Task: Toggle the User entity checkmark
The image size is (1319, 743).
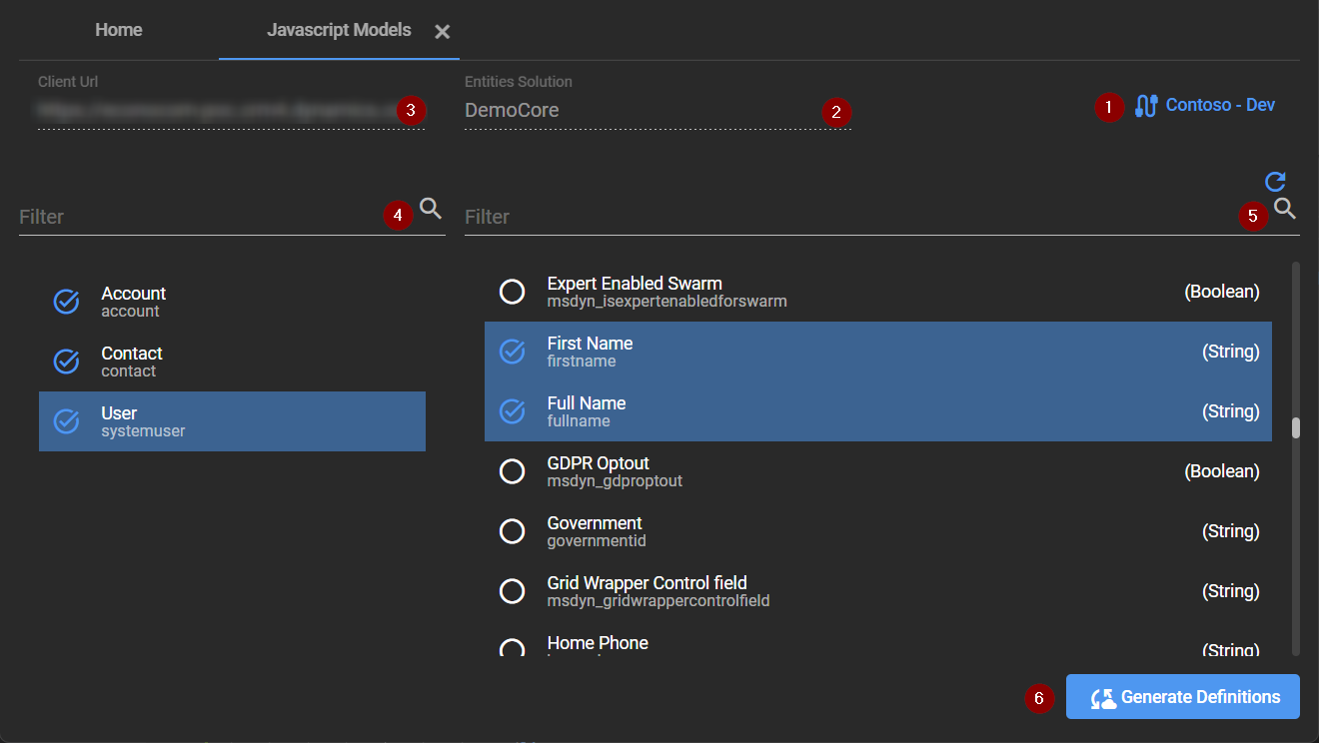Action: [x=67, y=421]
